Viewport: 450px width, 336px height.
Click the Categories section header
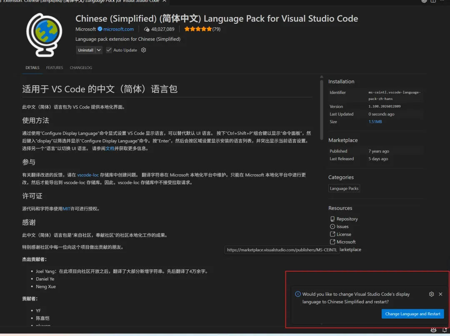point(341,177)
